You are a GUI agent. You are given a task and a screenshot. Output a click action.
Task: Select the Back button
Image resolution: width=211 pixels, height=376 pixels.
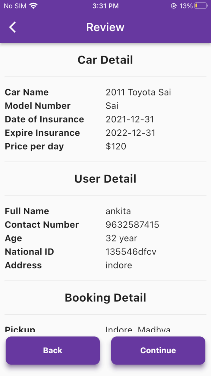(x=52, y=350)
